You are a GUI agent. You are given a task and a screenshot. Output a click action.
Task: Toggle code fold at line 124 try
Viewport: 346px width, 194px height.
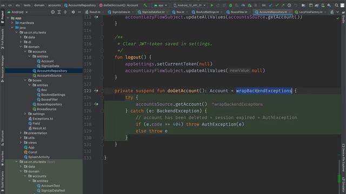(102, 98)
